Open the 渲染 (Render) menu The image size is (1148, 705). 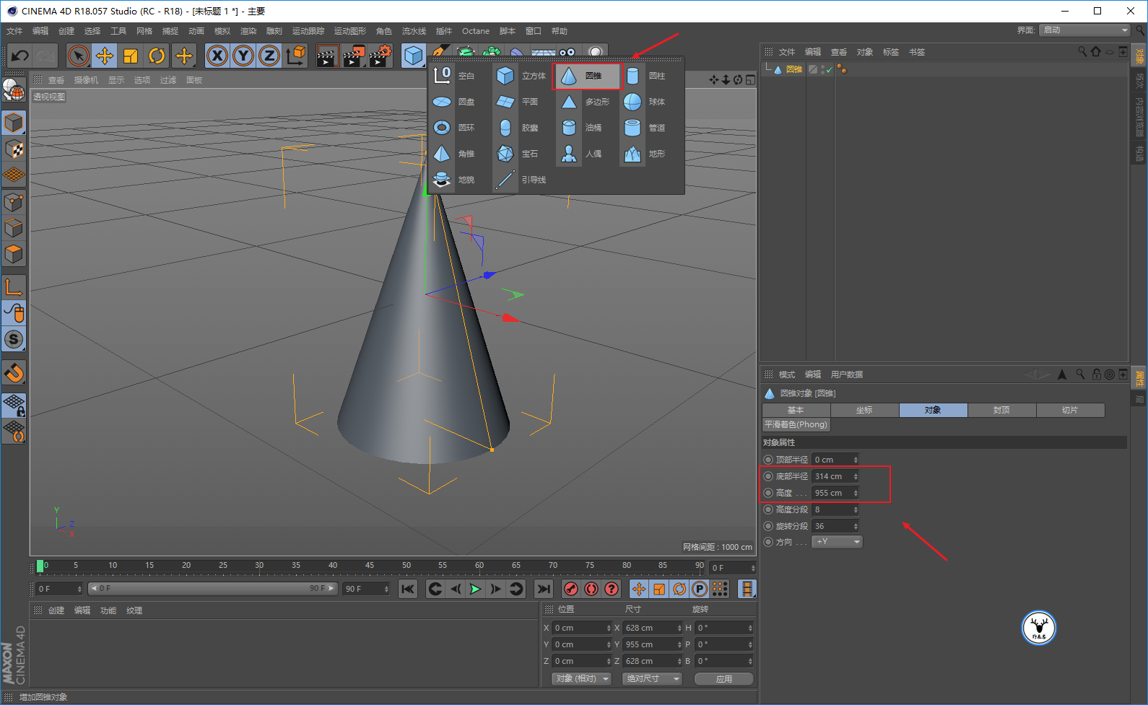[x=248, y=31]
